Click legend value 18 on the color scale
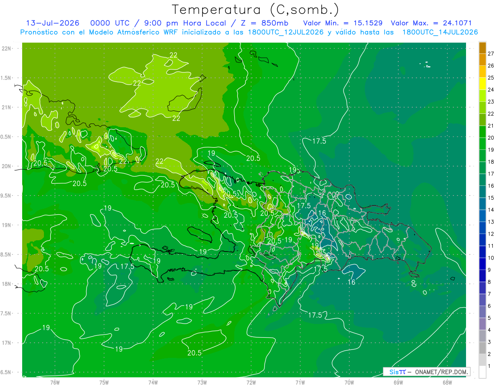 492,162
